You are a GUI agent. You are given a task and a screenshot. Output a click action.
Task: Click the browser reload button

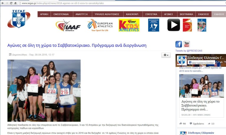11,3
